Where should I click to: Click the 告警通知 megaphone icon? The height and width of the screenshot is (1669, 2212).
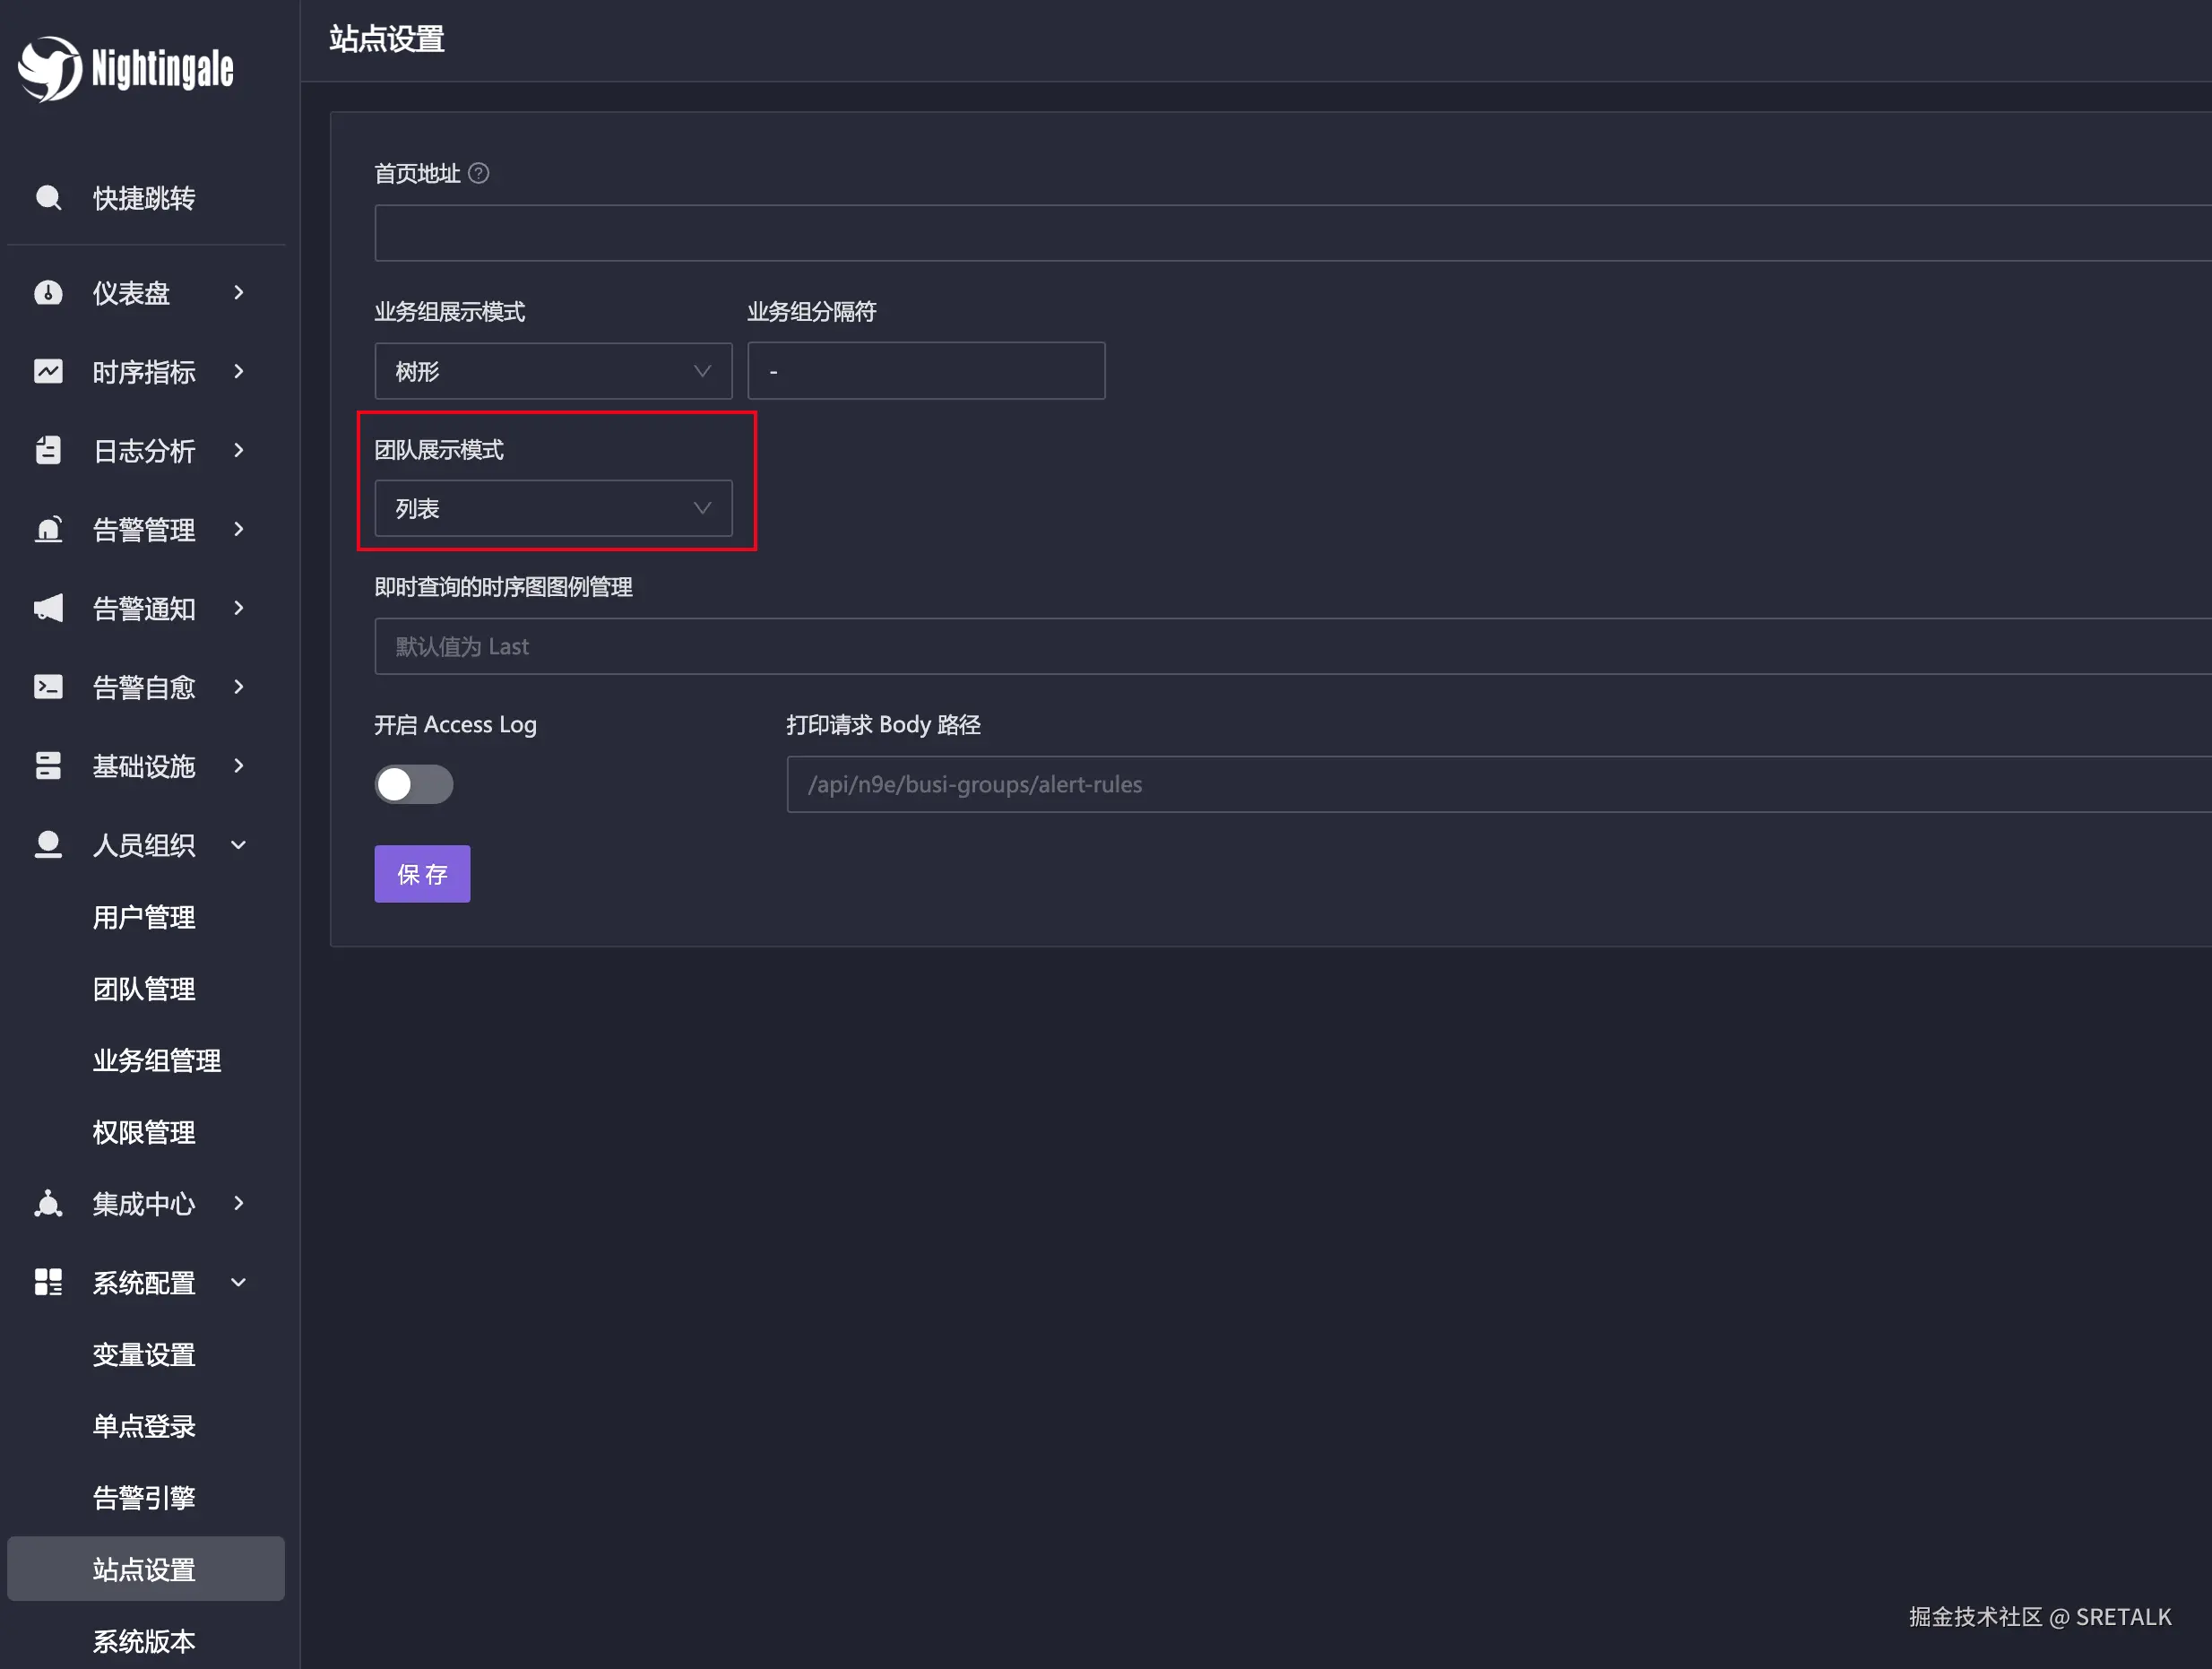pyautogui.click(x=48, y=608)
